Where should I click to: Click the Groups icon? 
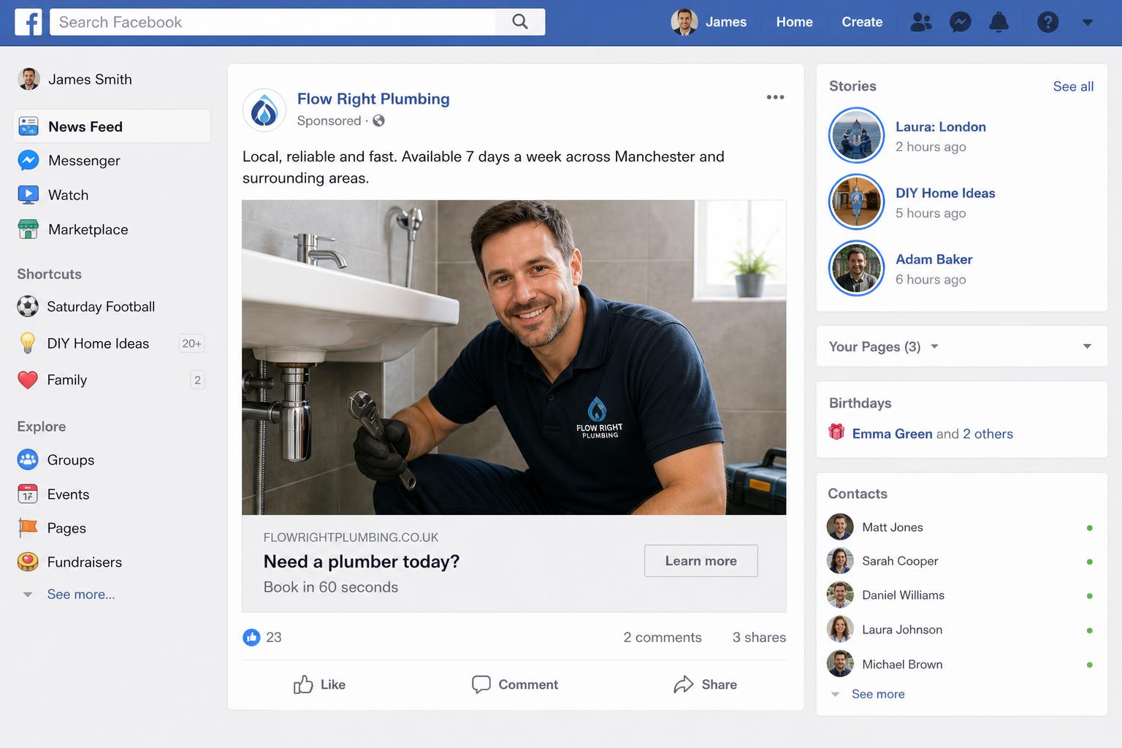(x=28, y=459)
